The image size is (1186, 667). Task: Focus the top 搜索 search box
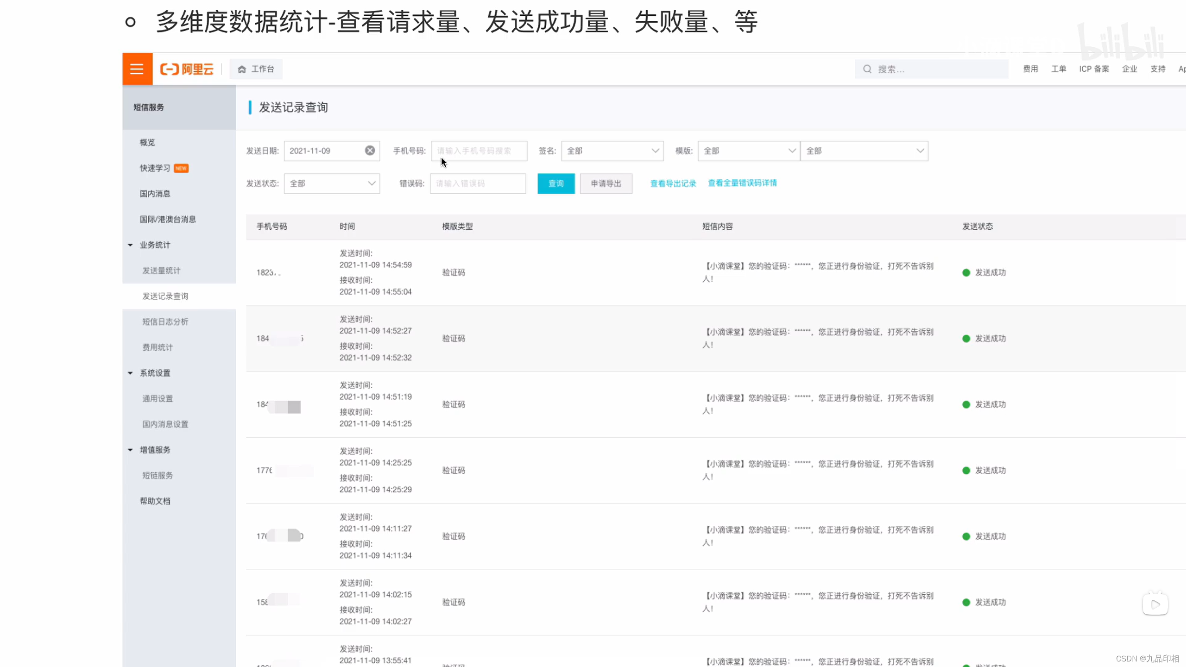click(x=931, y=69)
